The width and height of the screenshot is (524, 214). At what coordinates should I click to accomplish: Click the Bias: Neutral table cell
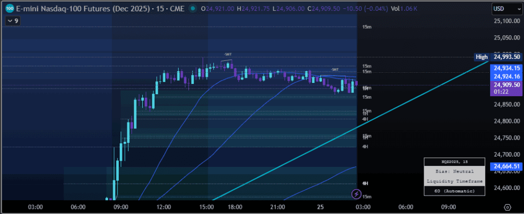455,171
